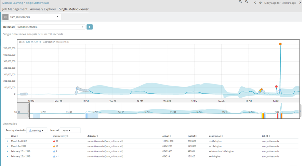Viewport: 302px width, 166px height.
Task: Click the blue play refresh button
Action: click(x=90, y=27)
